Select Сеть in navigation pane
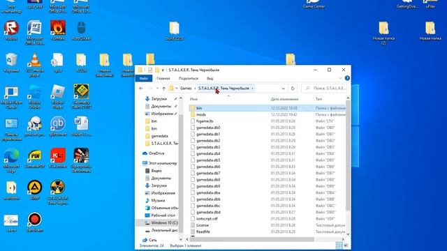The height and width of the screenshot is (251, 447). click(152, 240)
